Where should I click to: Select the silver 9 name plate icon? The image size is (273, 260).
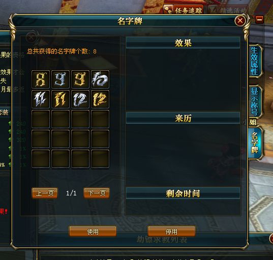tap(60, 79)
